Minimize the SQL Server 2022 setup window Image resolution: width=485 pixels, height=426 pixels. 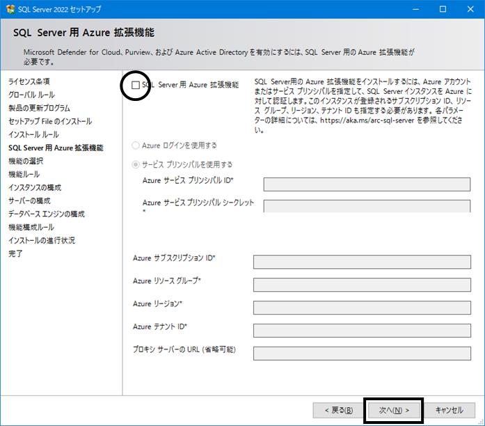(x=416, y=9)
